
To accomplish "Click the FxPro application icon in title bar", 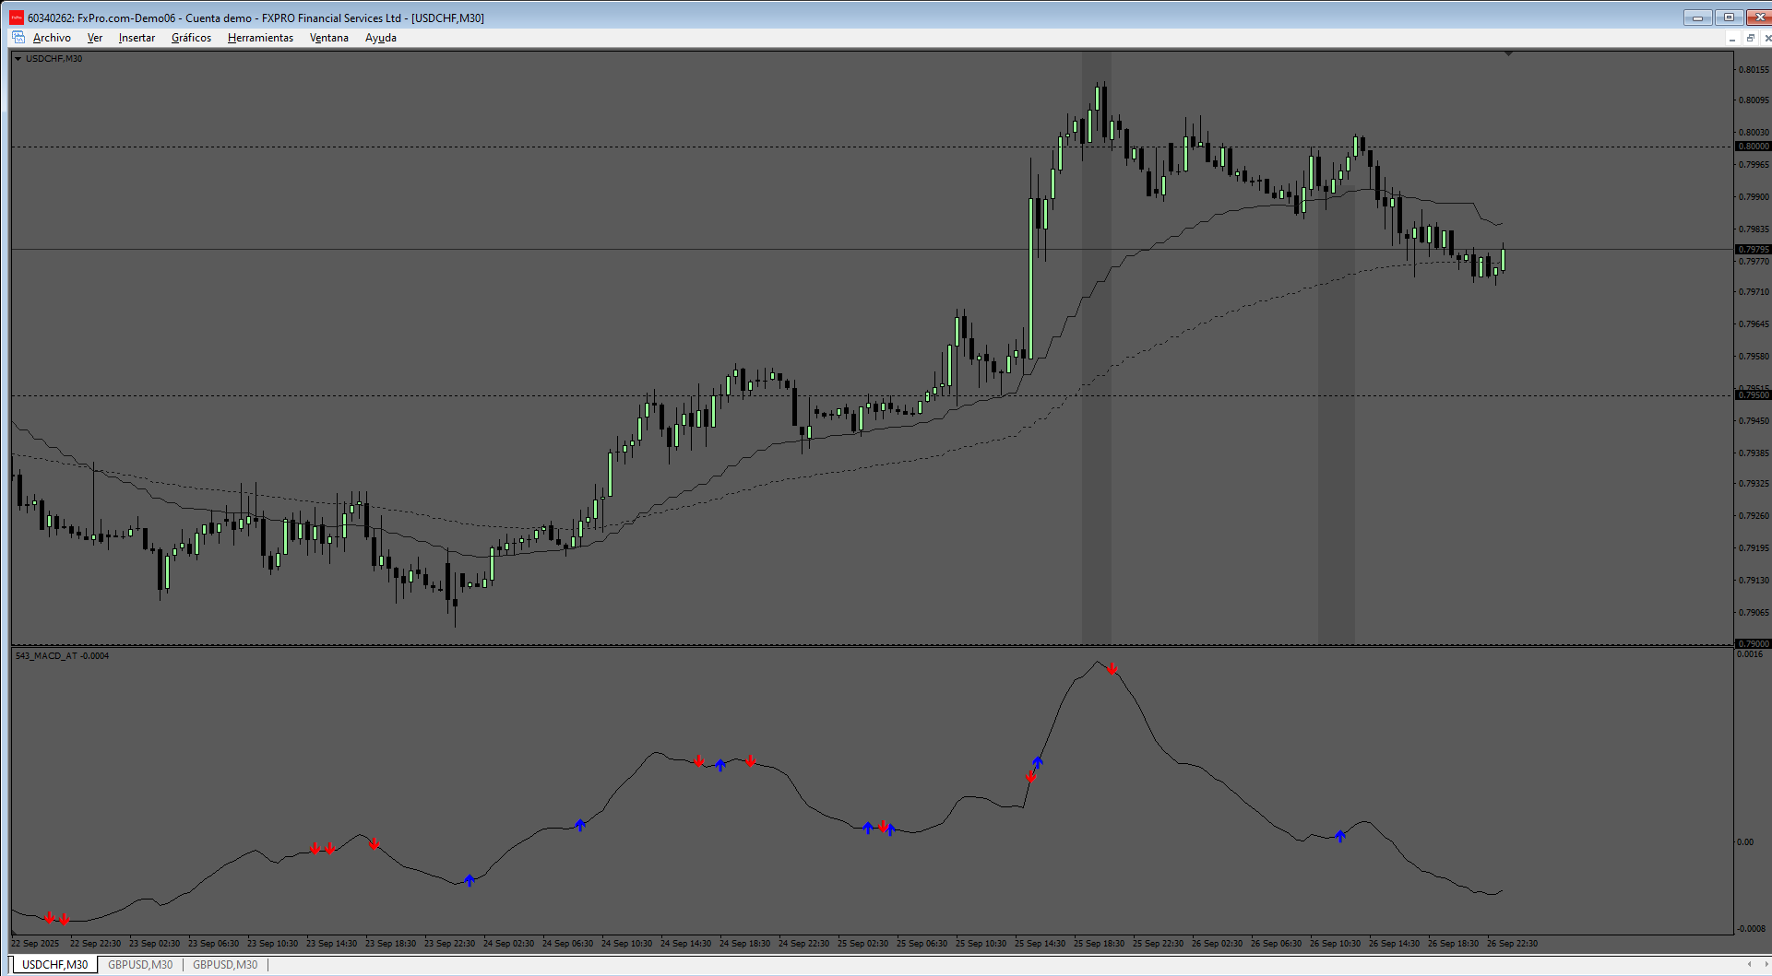I will [17, 18].
